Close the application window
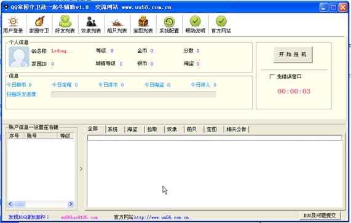The height and width of the screenshot is (223, 351). [x=343, y=7]
